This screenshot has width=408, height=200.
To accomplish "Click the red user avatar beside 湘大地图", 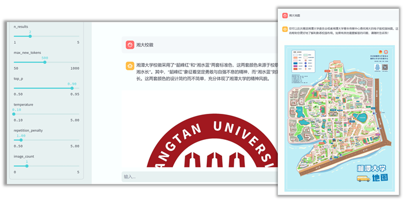I will tap(285, 15).
